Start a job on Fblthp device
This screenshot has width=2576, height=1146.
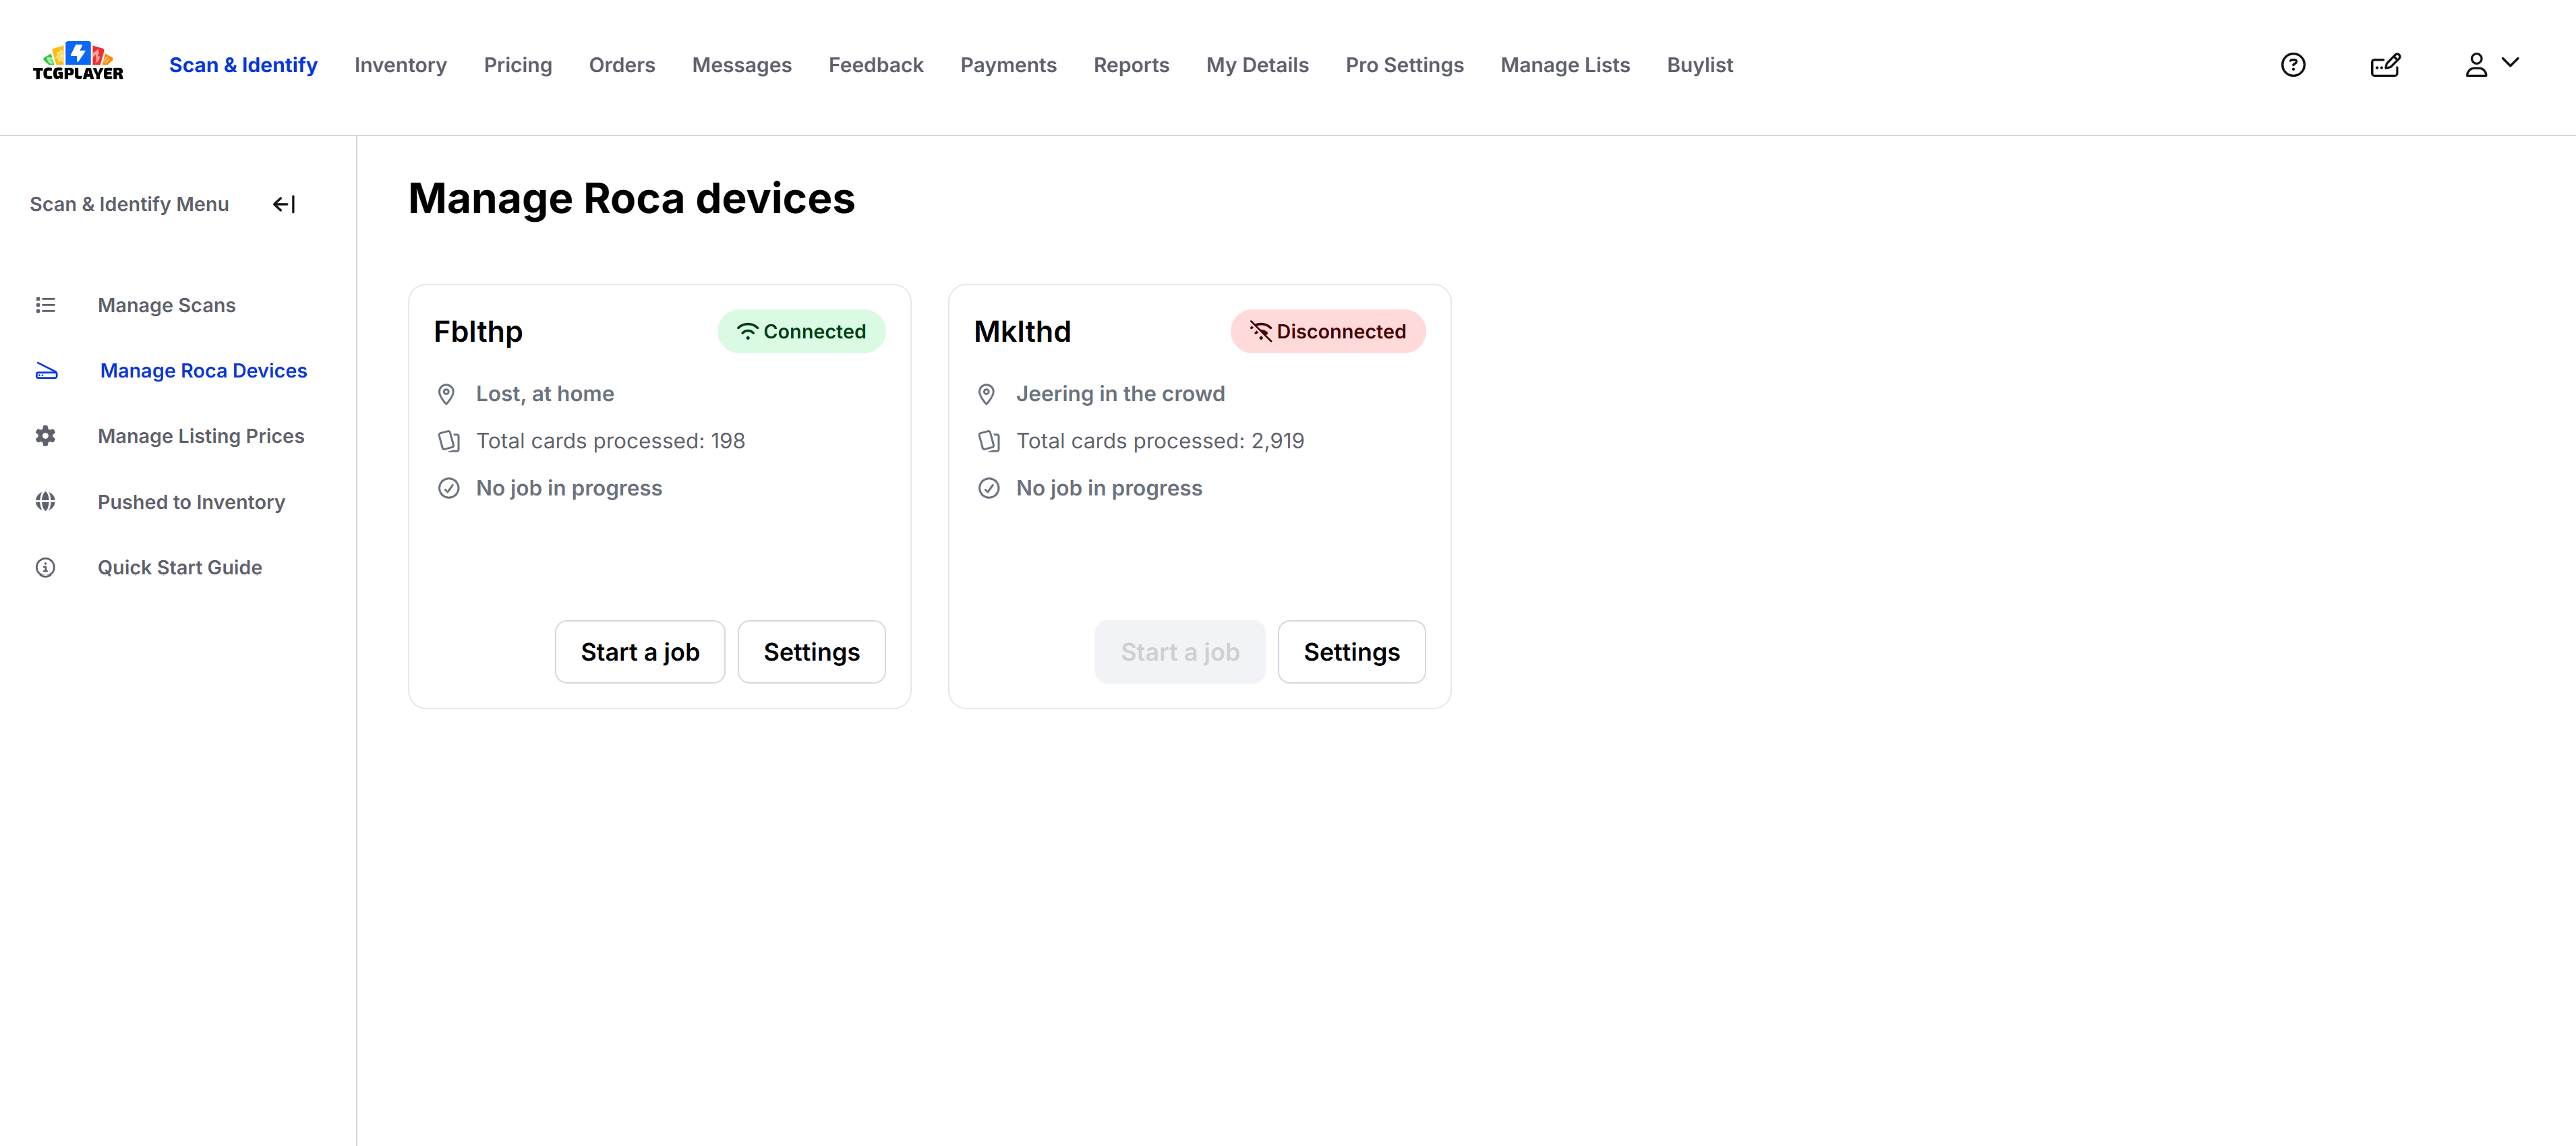coord(640,652)
